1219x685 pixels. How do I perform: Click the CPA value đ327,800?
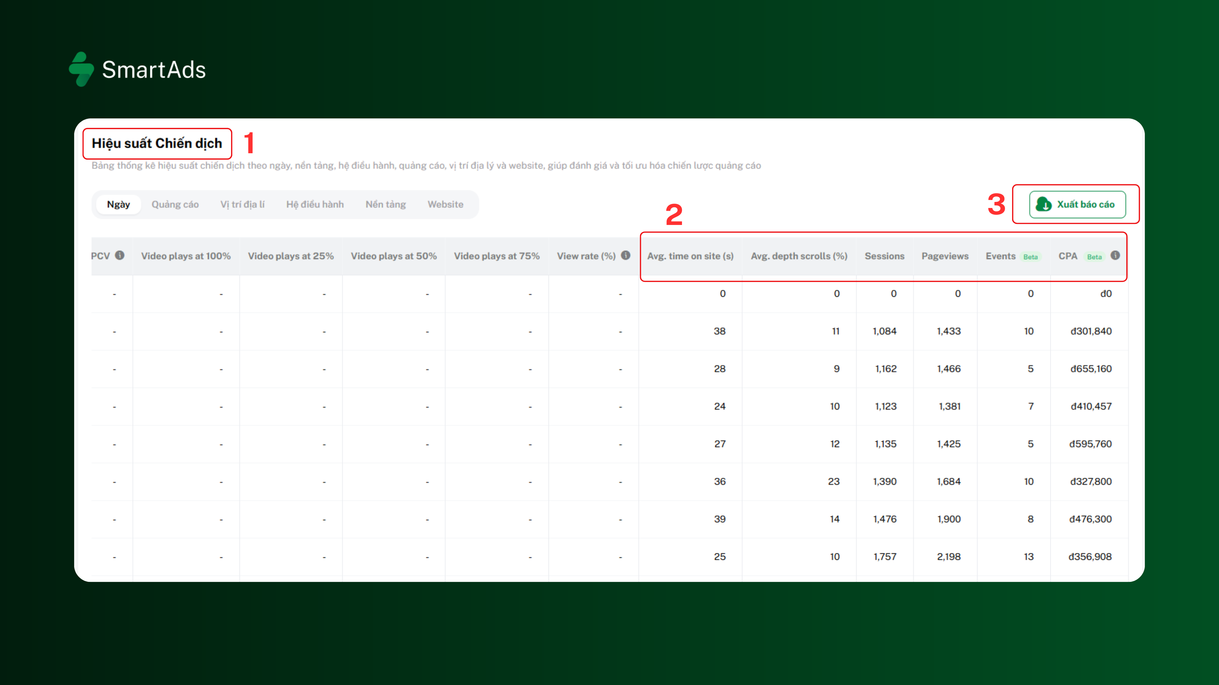[x=1091, y=481]
